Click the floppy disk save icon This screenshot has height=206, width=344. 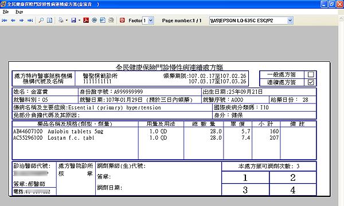(74, 21)
